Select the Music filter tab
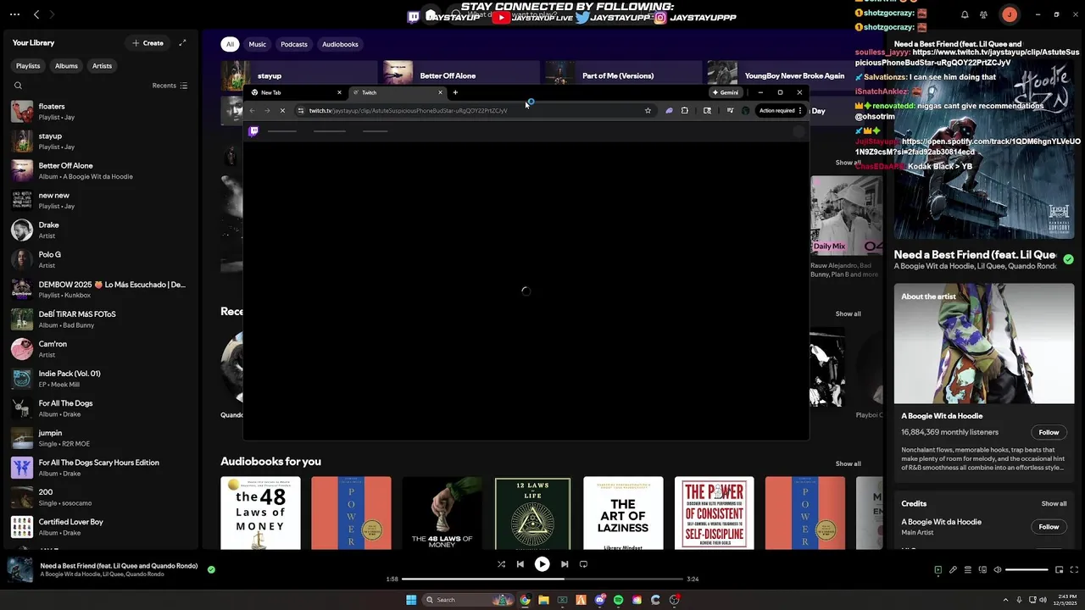This screenshot has height=610, width=1085. 258,44
